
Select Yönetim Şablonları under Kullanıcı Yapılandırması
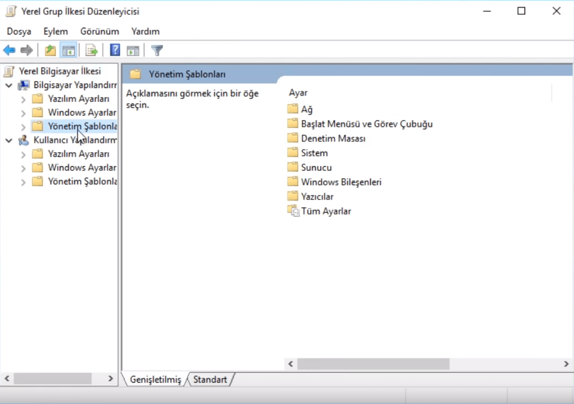pyautogui.click(x=82, y=181)
